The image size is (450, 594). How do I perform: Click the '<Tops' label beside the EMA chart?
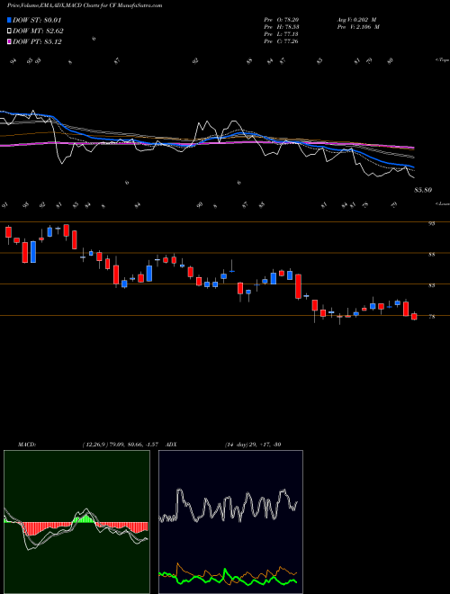[x=442, y=60]
